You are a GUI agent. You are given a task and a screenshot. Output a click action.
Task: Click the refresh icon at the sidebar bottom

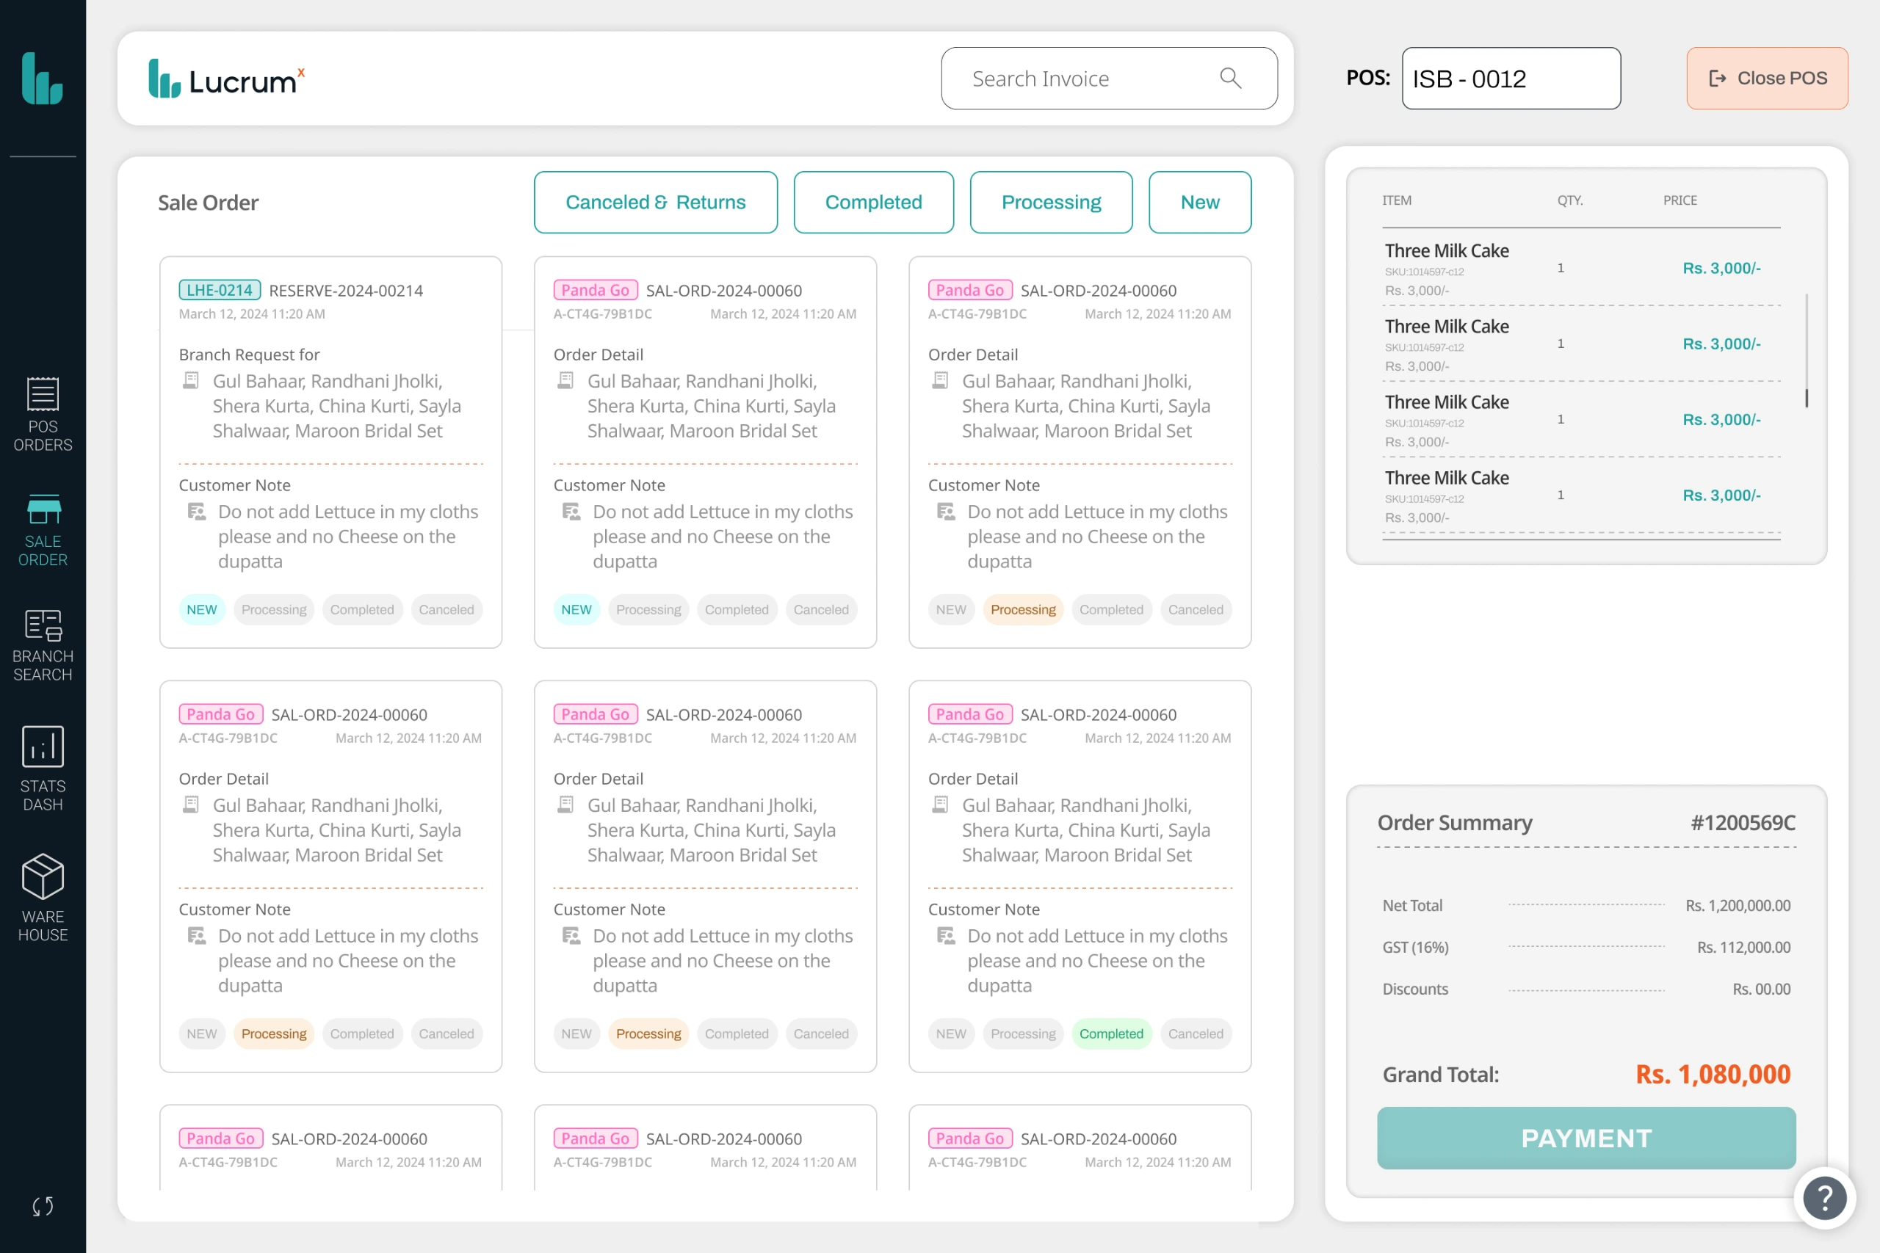(x=43, y=1206)
